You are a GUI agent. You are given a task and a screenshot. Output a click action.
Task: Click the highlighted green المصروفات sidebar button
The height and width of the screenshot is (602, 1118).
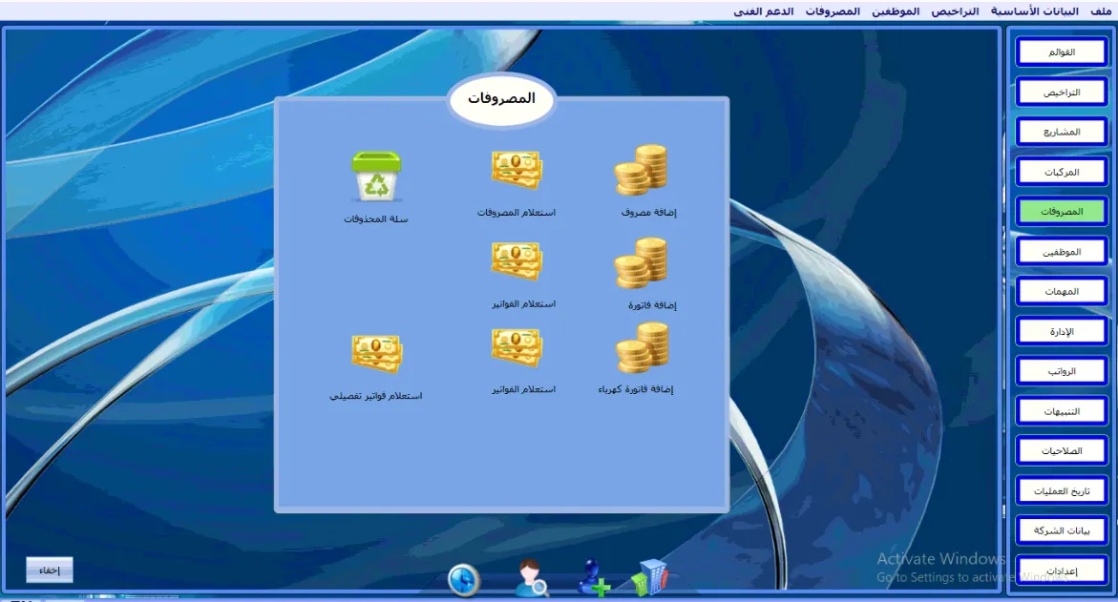(x=1062, y=212)
